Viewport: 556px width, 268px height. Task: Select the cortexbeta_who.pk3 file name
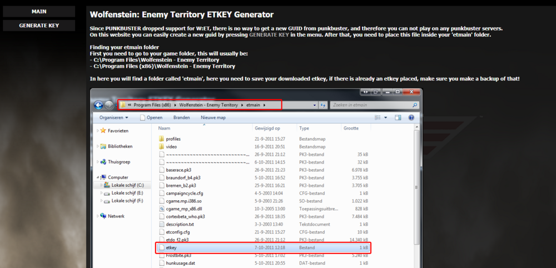coord(185,216)
